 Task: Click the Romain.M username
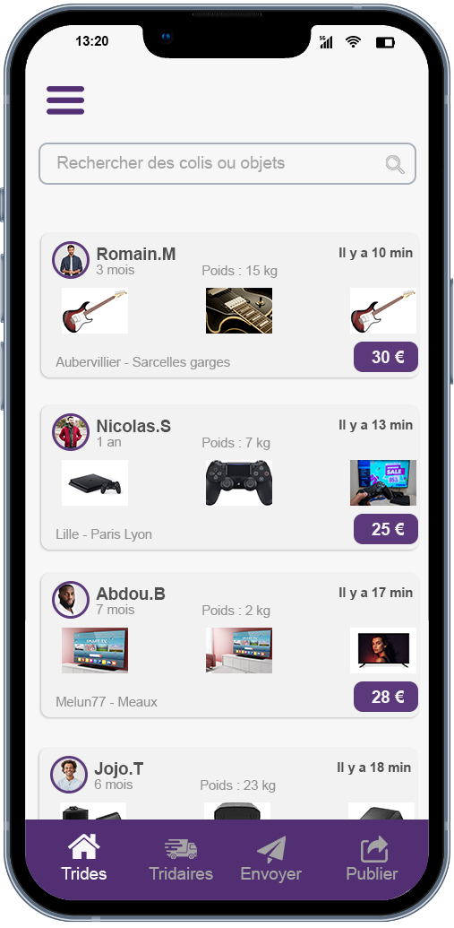pyautogui.click(x=136, y=254)
